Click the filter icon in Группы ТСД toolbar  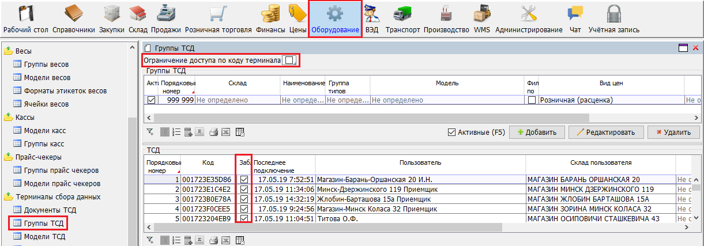[x=150, y=132]
